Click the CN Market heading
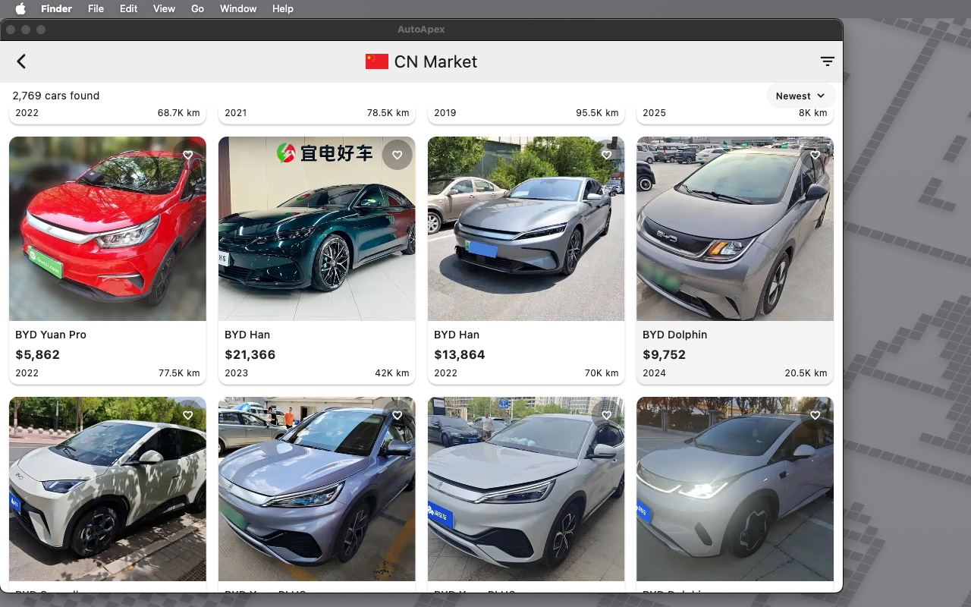971x607 pixels. [435, 61]
